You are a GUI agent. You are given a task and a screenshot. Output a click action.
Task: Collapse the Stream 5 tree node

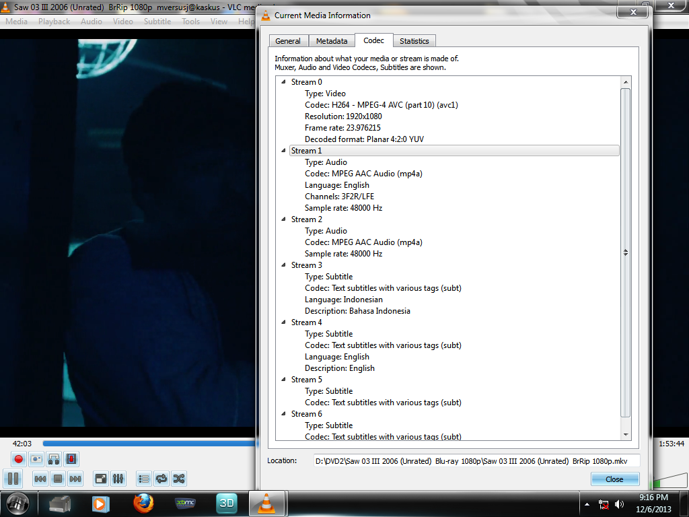283,379
